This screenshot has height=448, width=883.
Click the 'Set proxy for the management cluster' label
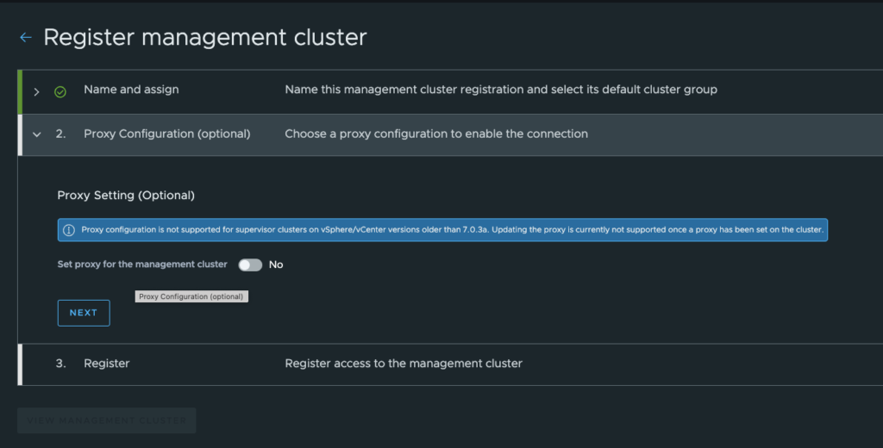(142, 264)
